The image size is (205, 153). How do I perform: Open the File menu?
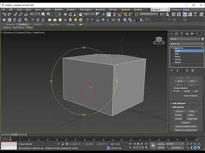tap(4, 9)
